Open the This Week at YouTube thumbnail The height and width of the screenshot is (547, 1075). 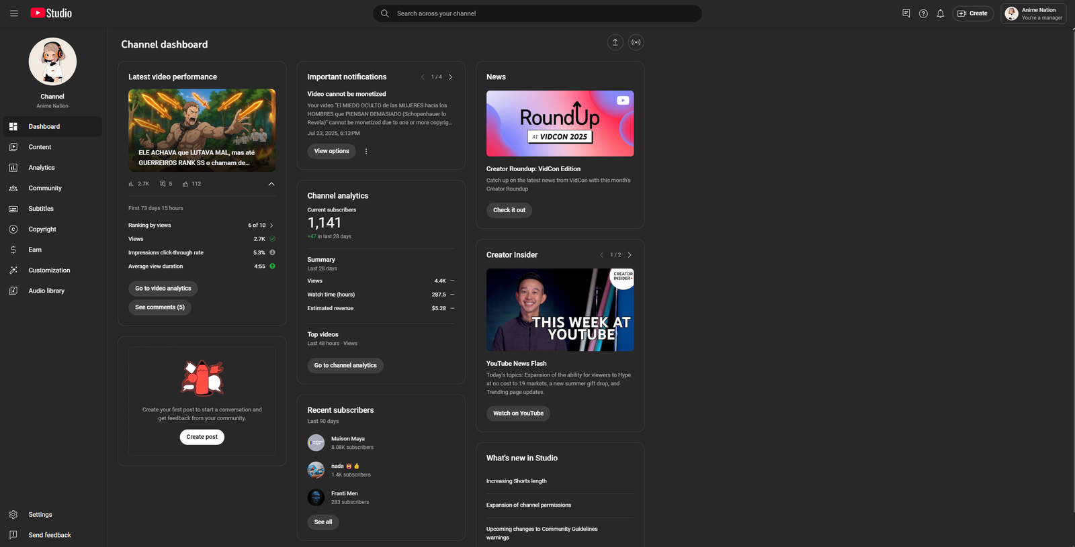coord(560,310)
